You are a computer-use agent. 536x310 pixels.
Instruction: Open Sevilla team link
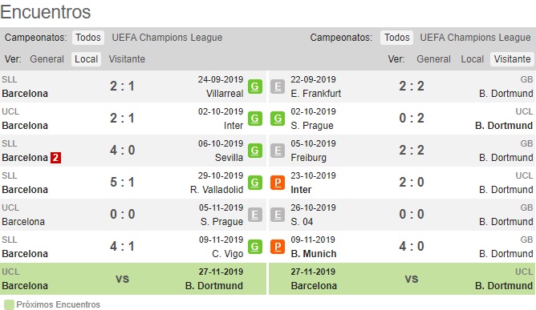229,158
